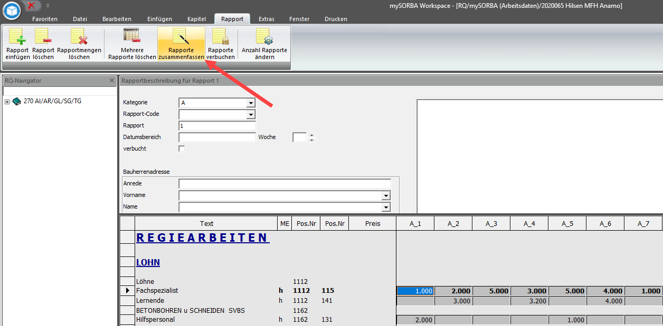
Task: Click the 1.000 cell in Hilfspersonal A_5
Action: click(567, 320)
